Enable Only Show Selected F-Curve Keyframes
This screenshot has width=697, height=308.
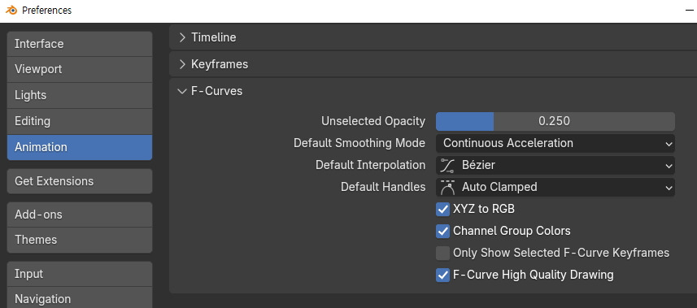(442, 253)
